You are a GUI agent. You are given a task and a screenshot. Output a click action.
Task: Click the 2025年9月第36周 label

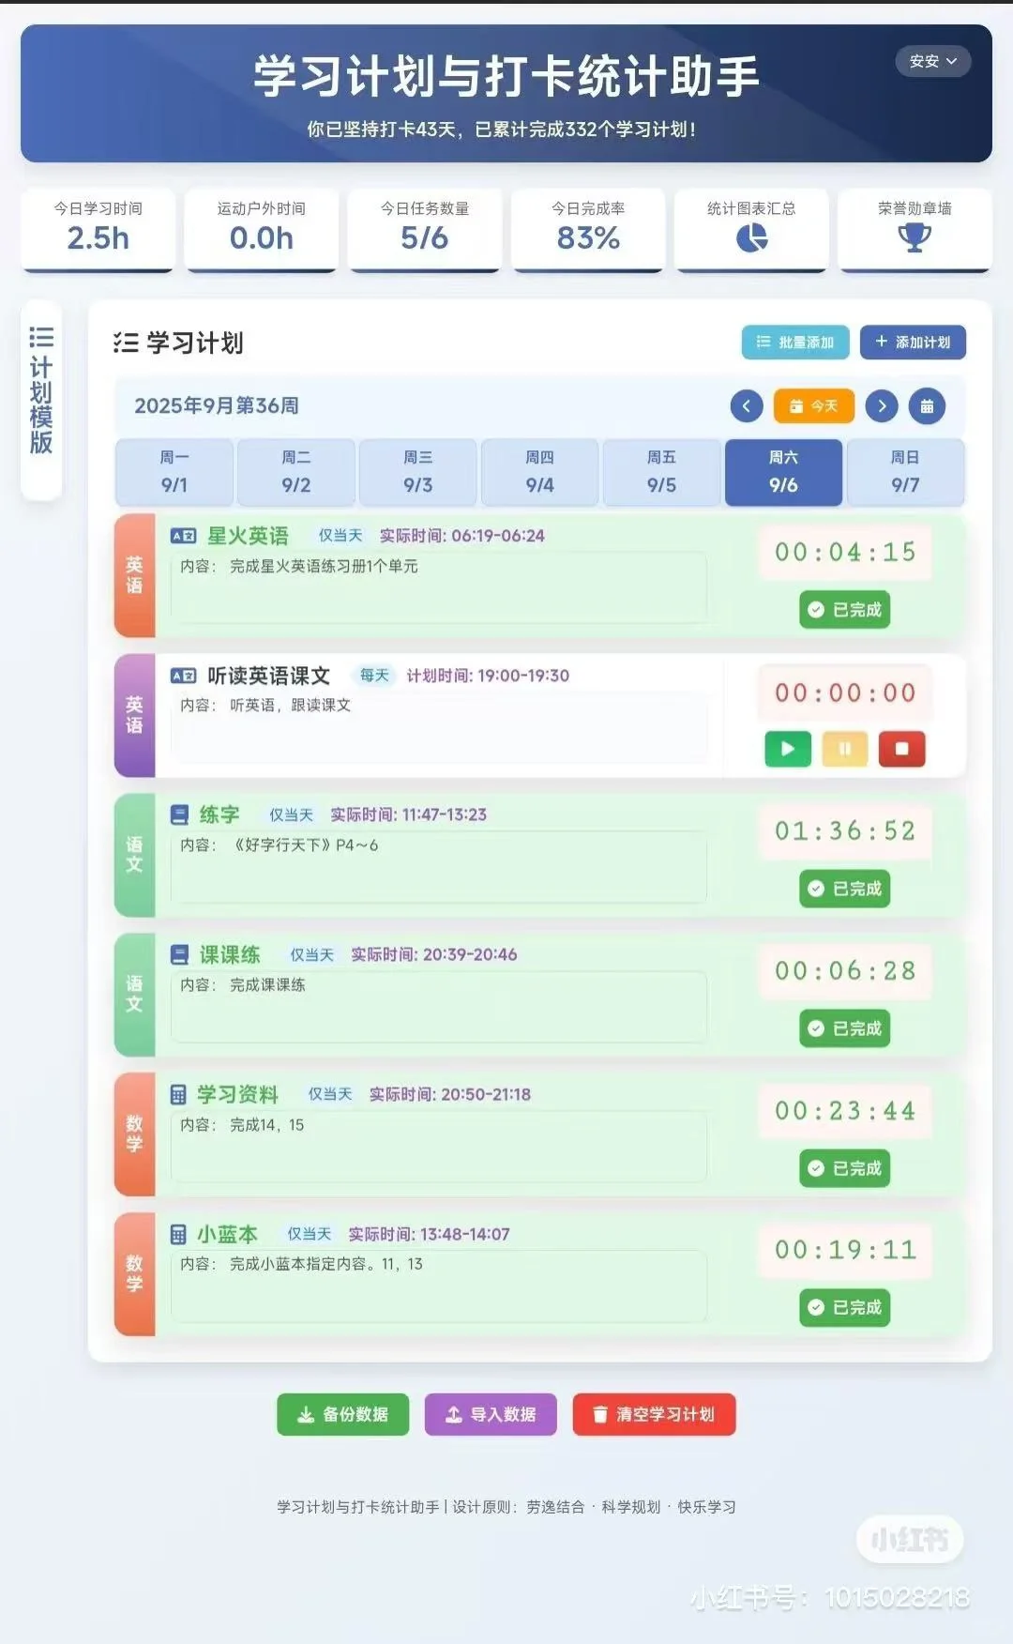coord(217,405)
